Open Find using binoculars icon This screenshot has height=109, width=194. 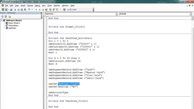pos(25,9)
